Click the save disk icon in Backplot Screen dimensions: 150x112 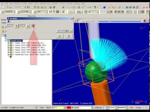(x=71, y=31)
